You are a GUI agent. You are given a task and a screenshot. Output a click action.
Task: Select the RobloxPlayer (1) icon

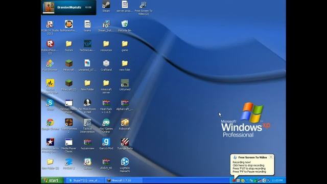click(x=50, y=47)
